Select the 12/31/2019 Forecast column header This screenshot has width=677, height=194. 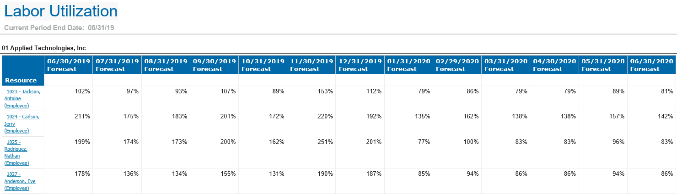coord(360,65)
